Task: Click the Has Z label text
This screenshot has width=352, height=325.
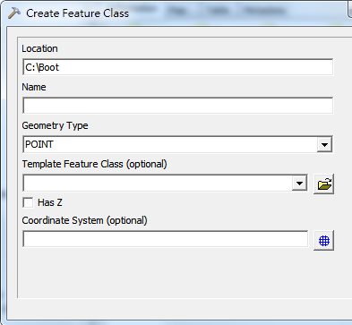Action: click(50, 202)
